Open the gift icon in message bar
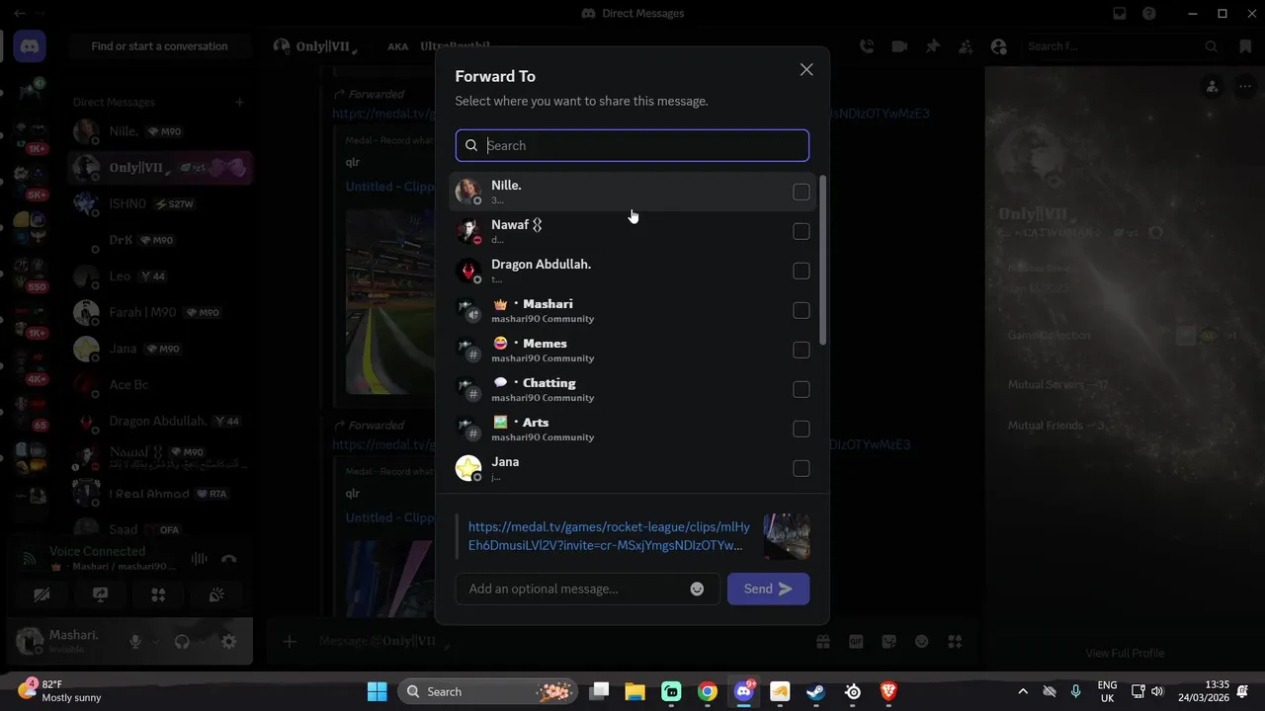Screen dimensions: 1265x711 822,642
